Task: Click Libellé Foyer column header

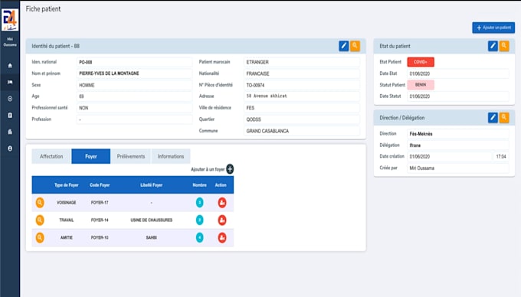Action: pyautogui.click(x=152, y=184)
